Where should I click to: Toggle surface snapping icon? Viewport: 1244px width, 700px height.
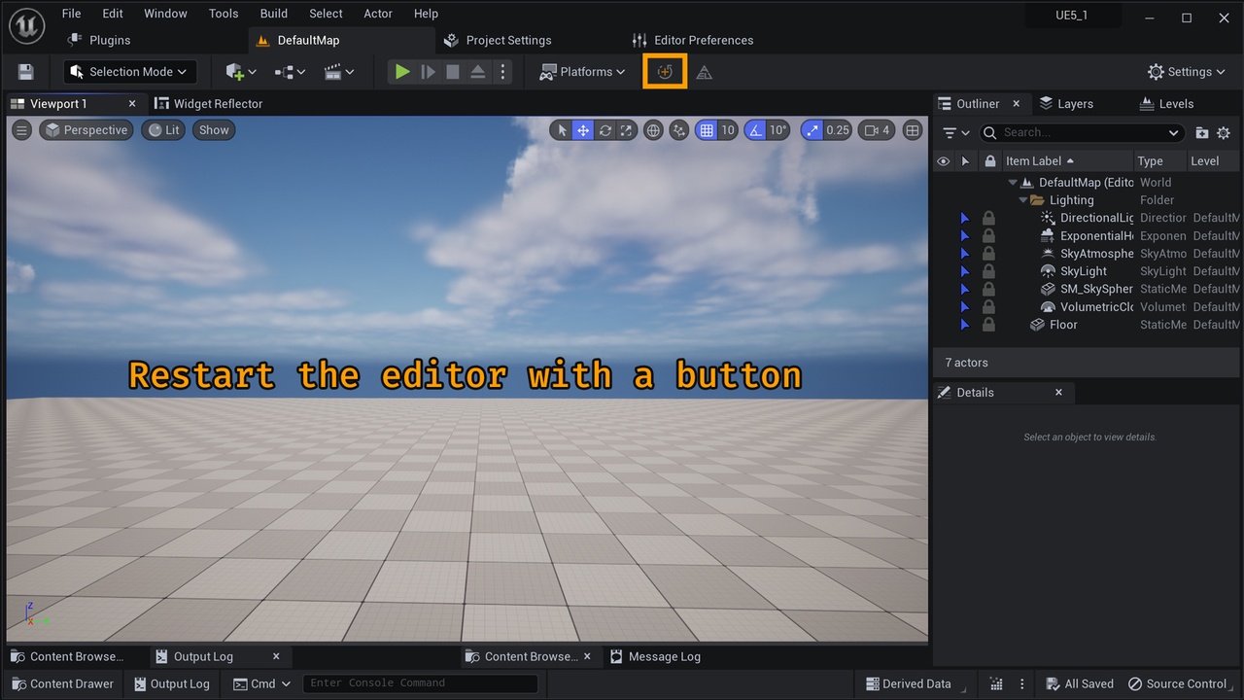point(679,130)
